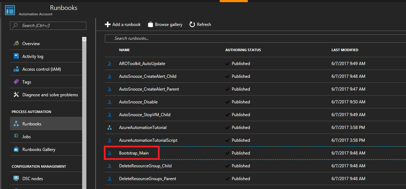Click PowerShell icon beside AutoSnooze_CreateAlert_Parent
The image size is (406, 189).
(x=109, y=89)
